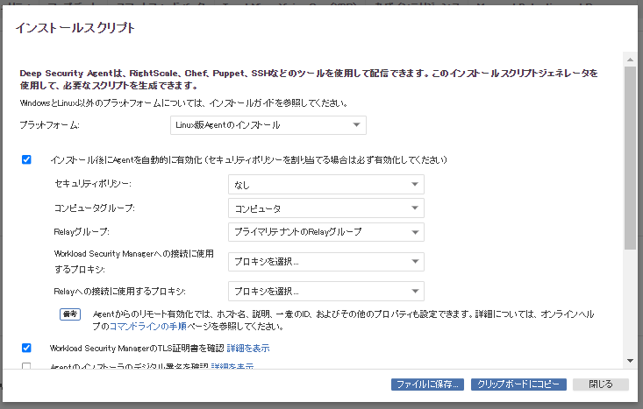Open Workload Security Manager proxy dropdown
Viewport: 643px width, 409px height.
pyautogui.click(x=326, y=262)
